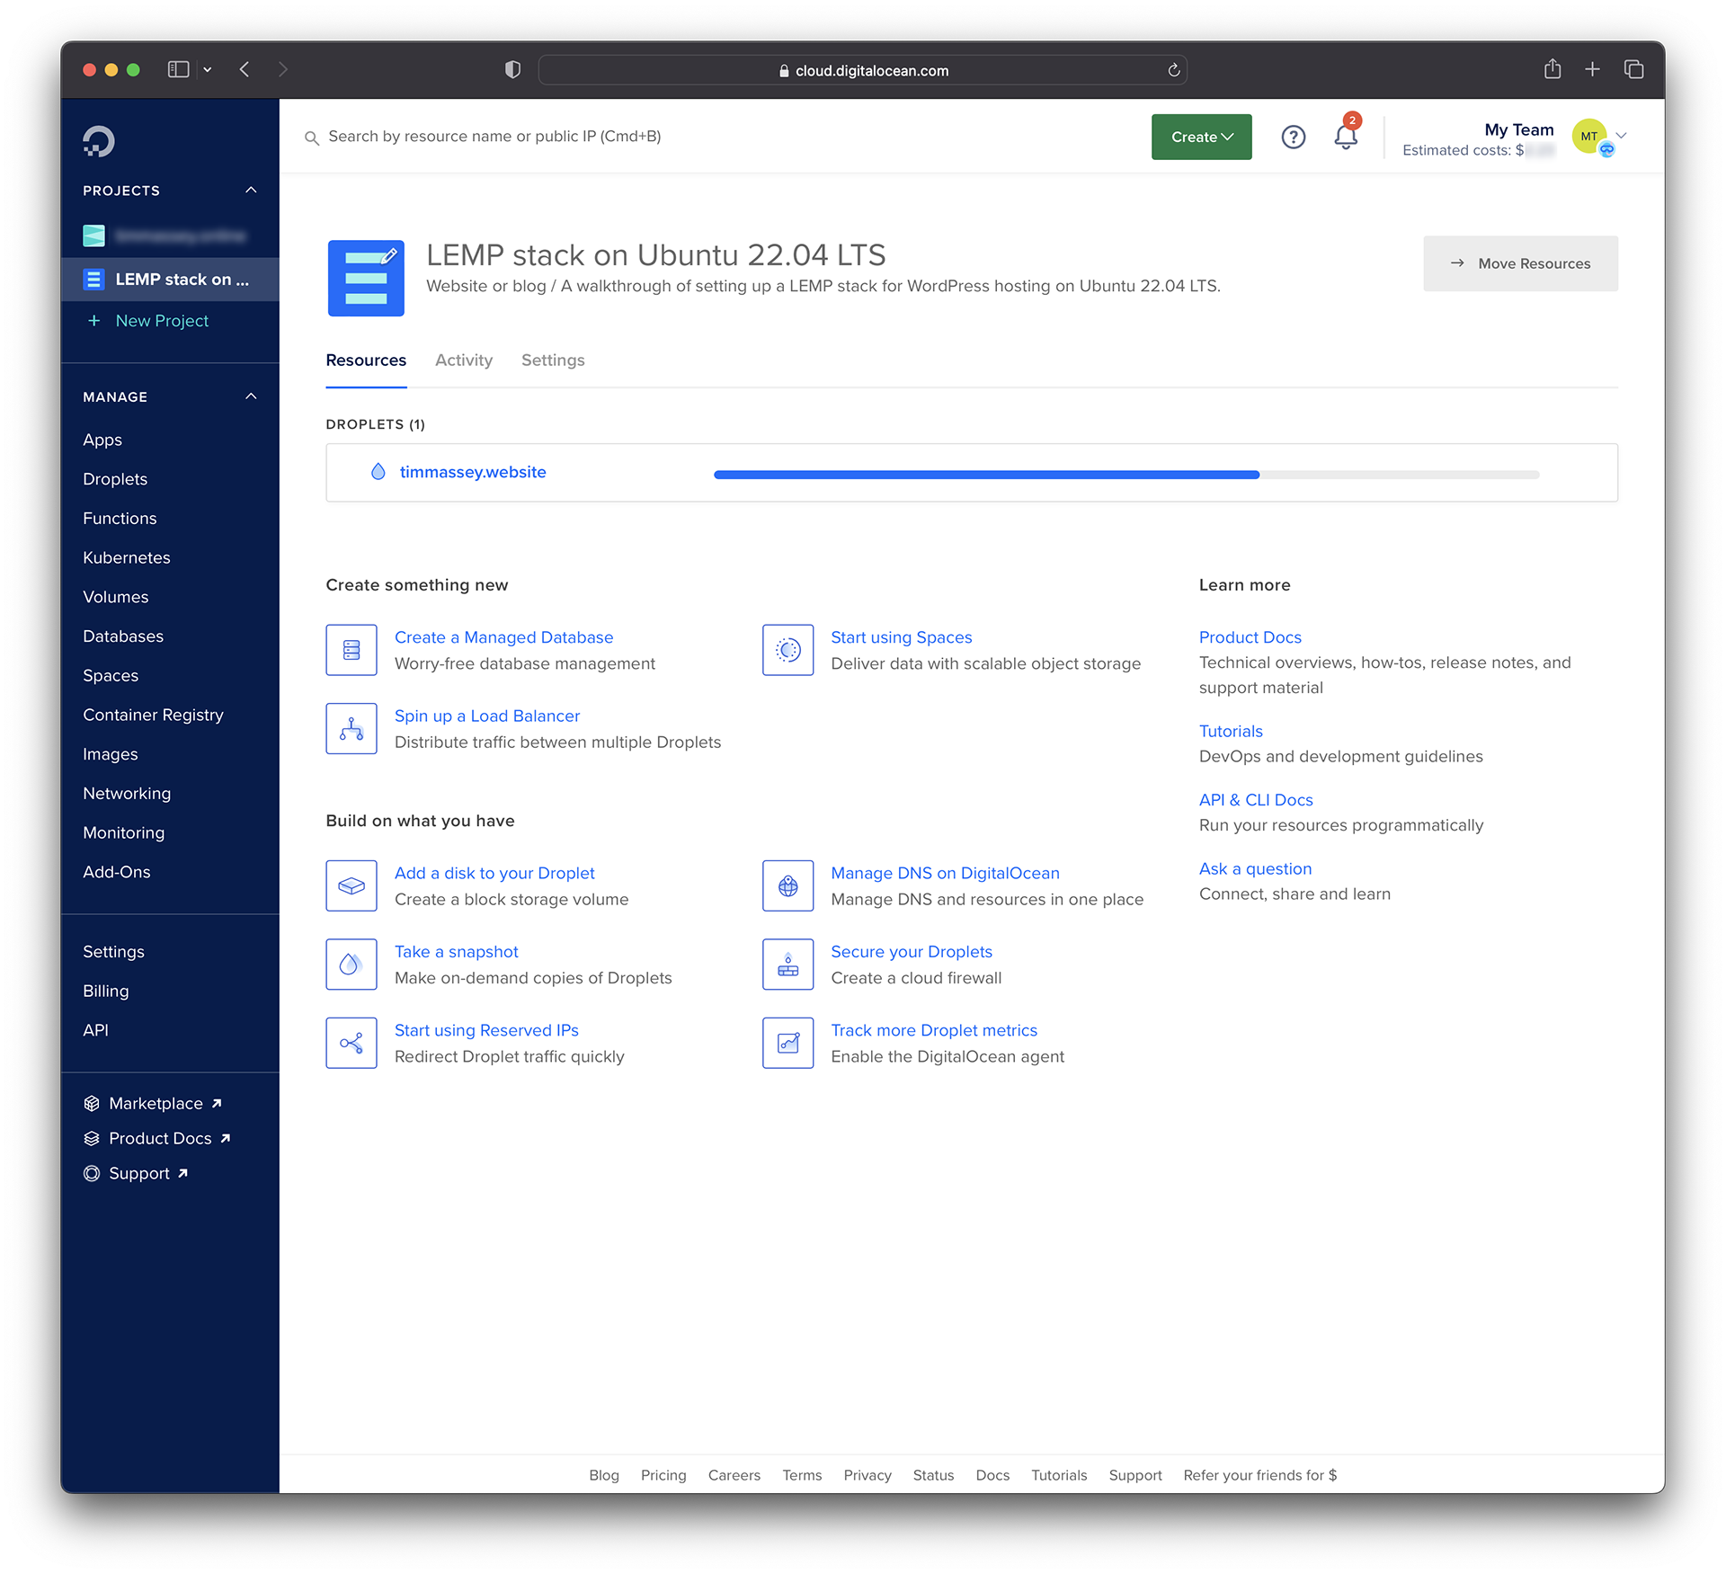This screenshot has width=1726, height=1574.
Task: Click the LEMP project edit icon
Action: (x=389, y=256)
